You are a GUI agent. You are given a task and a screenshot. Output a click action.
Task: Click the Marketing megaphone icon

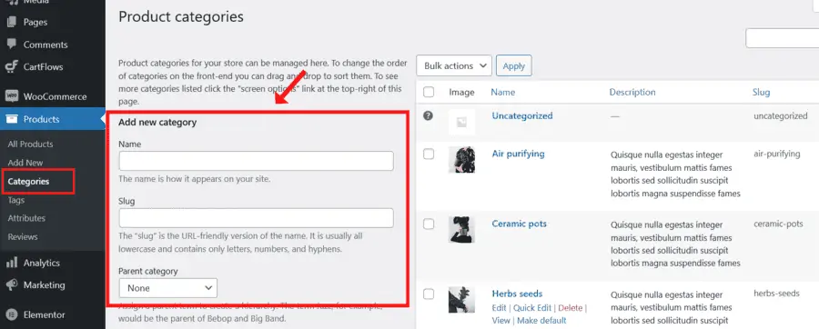pyautogui.click(x=12, y=285)
